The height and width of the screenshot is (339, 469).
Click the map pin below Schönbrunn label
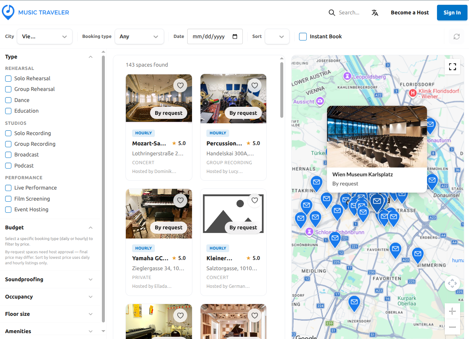pos(335,239)
